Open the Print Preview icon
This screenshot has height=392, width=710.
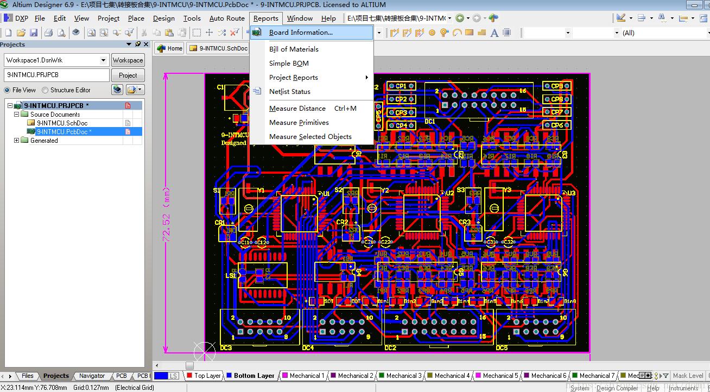61,33
